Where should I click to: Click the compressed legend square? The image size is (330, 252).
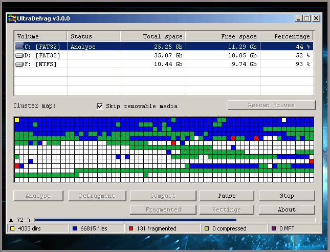pyautogui.click(x=207, y=228)
